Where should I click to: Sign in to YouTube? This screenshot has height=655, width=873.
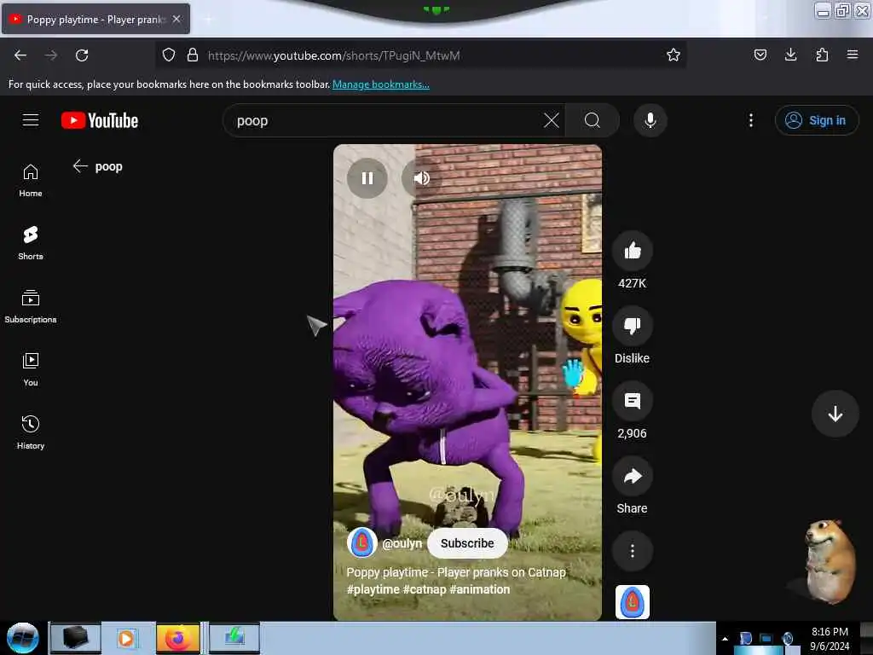pos(816,120)
